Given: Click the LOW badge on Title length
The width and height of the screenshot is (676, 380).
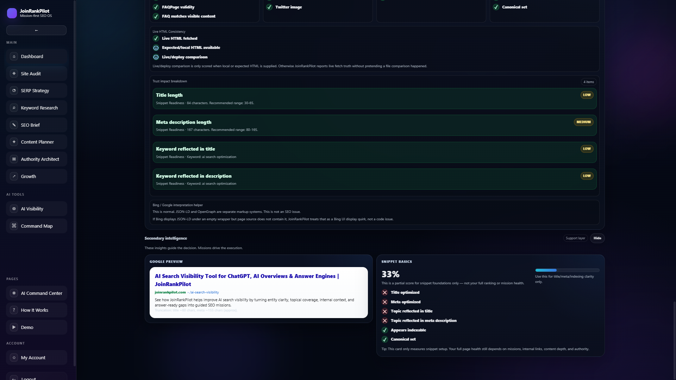Looking at the screenshot, I should pyautogui.click(x=587, y=95).
